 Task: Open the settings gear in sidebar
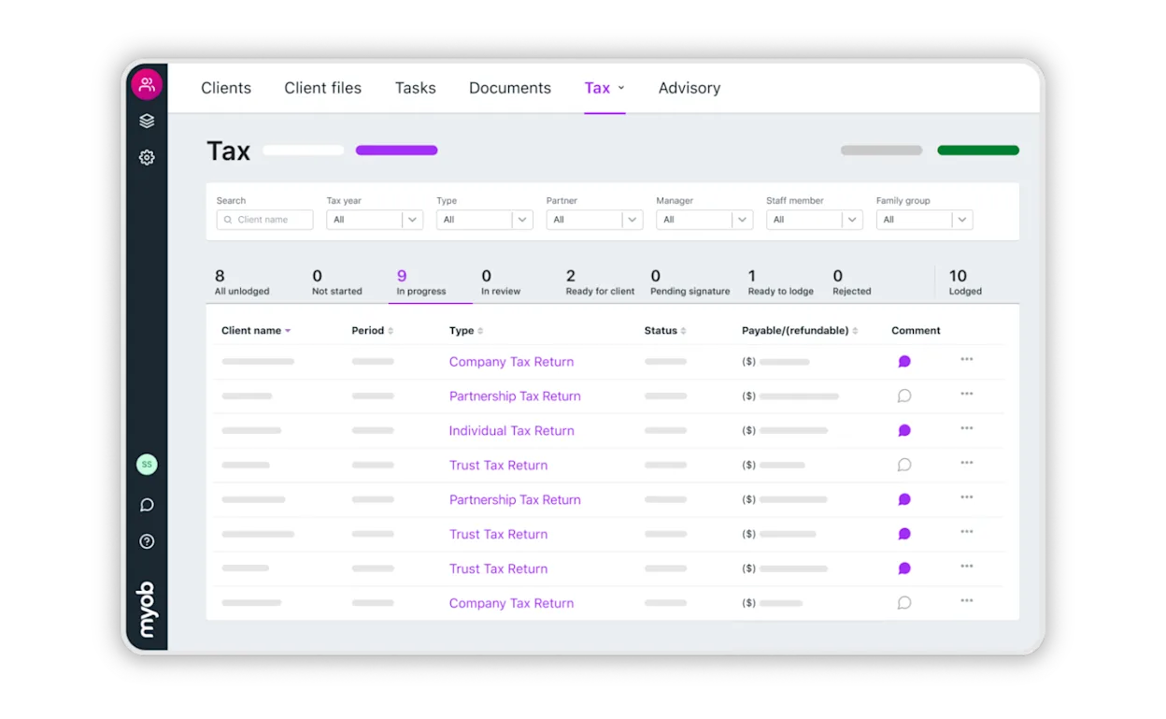coord(147,157)
